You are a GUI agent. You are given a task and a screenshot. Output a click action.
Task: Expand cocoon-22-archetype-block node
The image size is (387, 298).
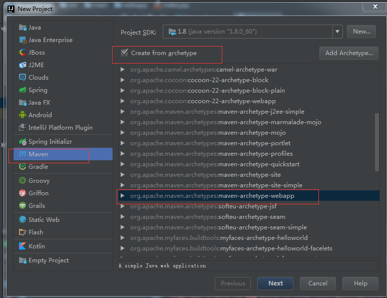(123, 80)
